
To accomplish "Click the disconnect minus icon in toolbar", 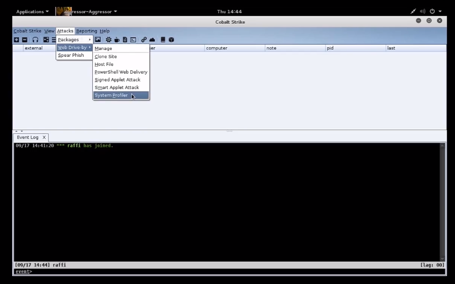I will pyautogui.click(x=25, y=40).
